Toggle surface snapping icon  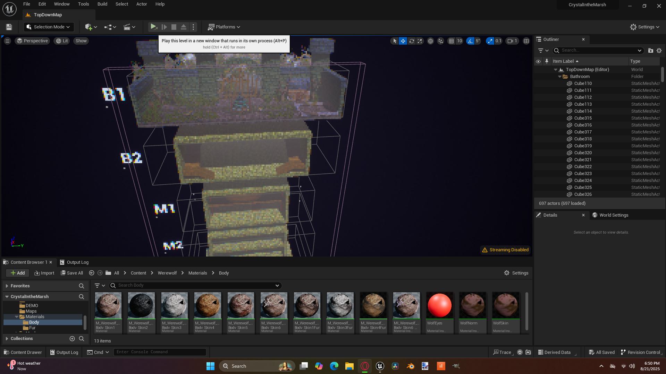point(440,41)
